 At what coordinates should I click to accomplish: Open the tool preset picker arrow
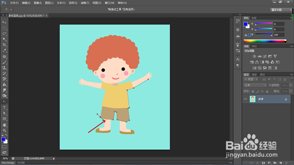pyautogui.click(x=11, y=10)
